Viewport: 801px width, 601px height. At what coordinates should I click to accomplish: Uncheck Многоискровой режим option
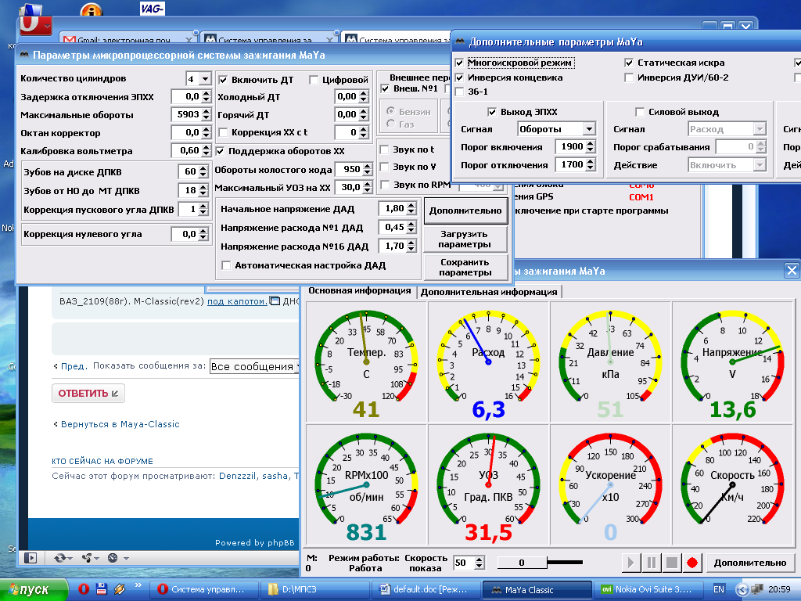point(460,63)
